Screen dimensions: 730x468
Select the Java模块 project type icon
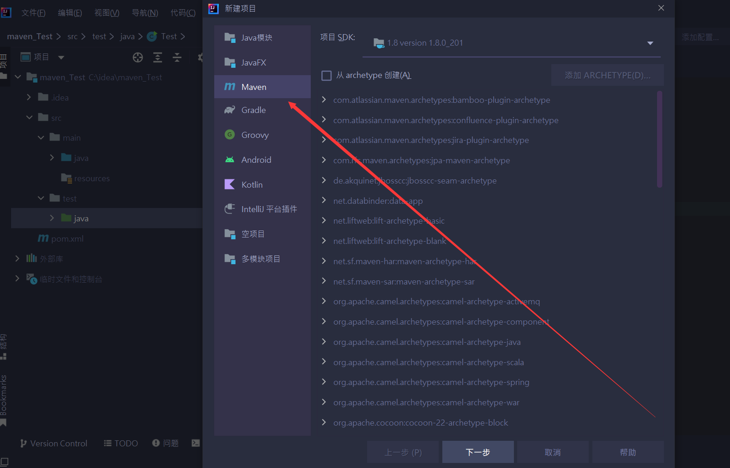(229, 38)
